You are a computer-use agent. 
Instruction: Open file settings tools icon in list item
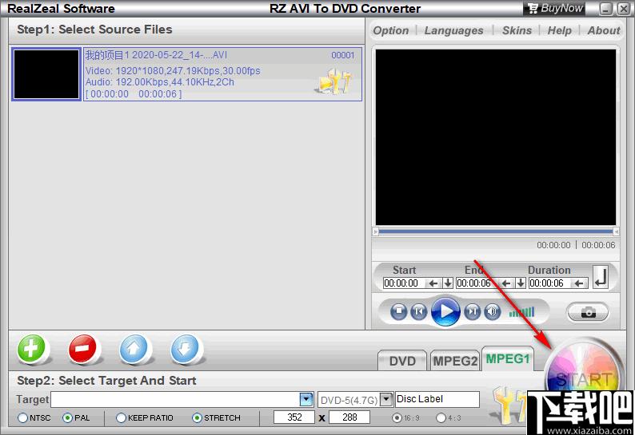click(334, 81)
